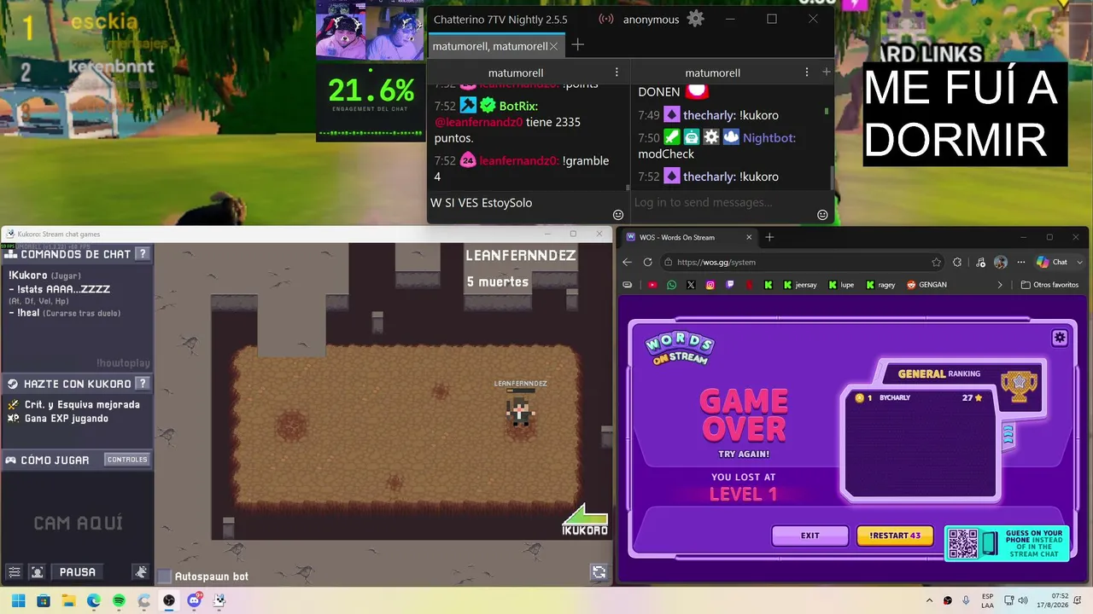
Task: Open Windows Start menu
Action: click(18, 600)
